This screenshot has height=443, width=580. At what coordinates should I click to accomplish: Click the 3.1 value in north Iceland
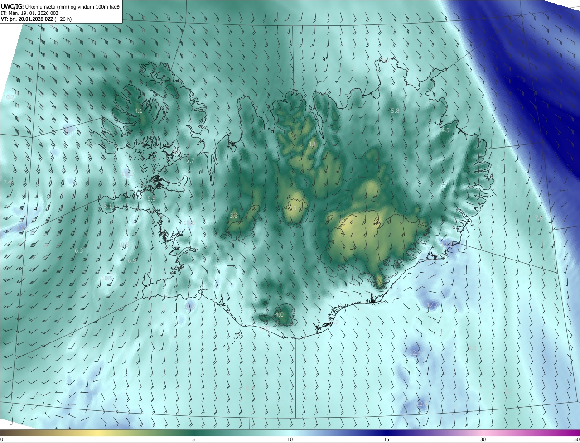point(312,144)
